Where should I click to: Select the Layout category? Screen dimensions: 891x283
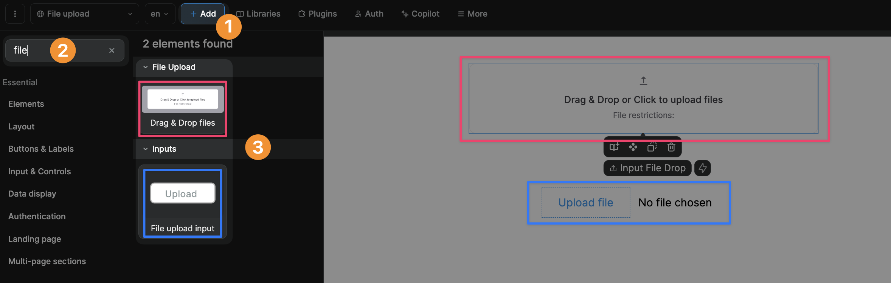click(21, 126)
